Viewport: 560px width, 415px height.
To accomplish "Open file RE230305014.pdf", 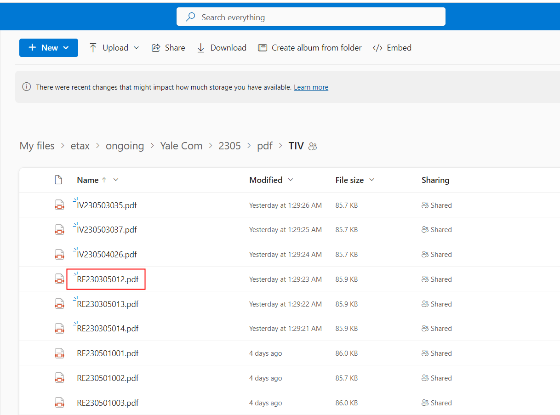I will (x=108, y=329).
